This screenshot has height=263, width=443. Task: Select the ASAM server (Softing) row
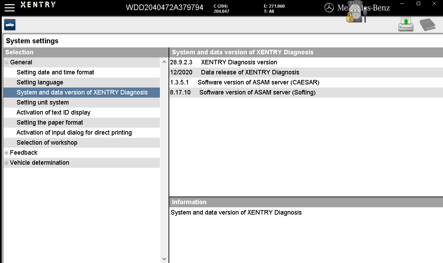pos(306,92)
